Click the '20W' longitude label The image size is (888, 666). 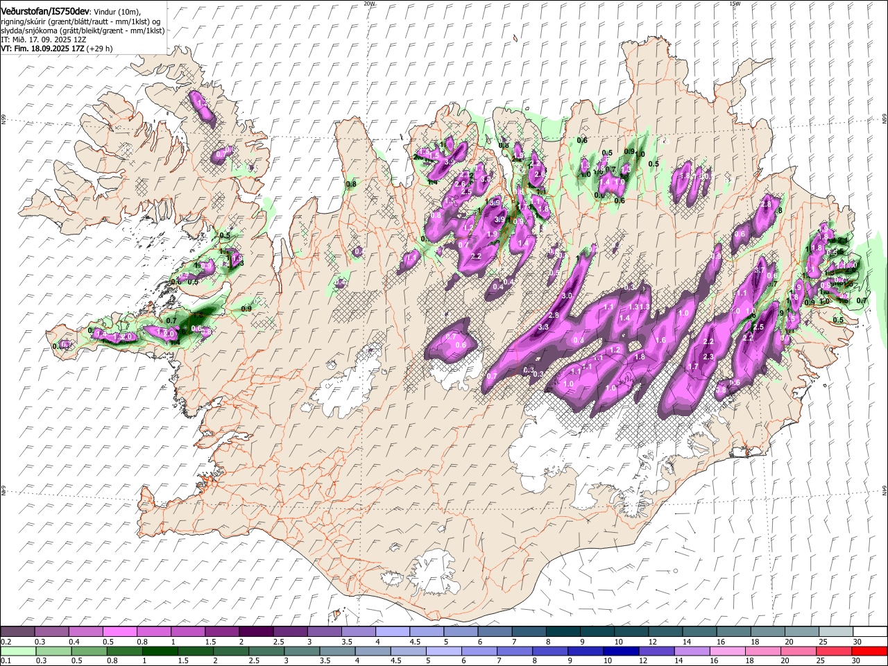tap(369, 3)
